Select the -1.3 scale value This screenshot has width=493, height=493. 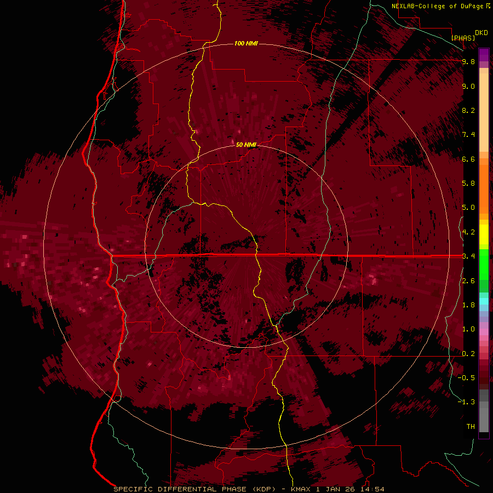466,402
